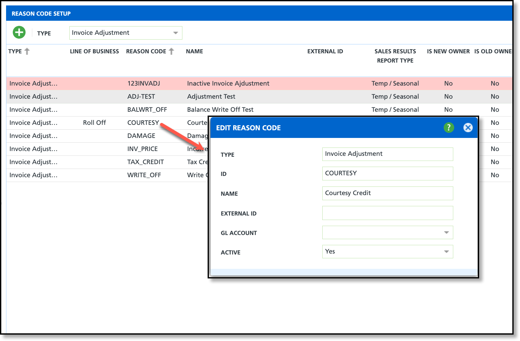520x341 pixels.
Task: Click Is Old Owner No in BALWRT_OFF row
Action: 495,110
